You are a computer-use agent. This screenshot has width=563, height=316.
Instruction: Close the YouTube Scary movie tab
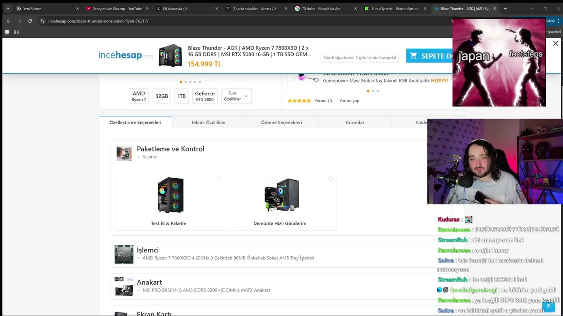147,8
